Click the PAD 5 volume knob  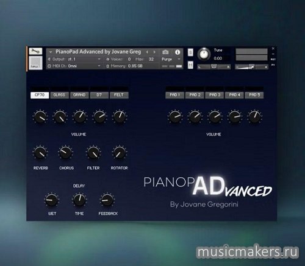click(254, 117)
